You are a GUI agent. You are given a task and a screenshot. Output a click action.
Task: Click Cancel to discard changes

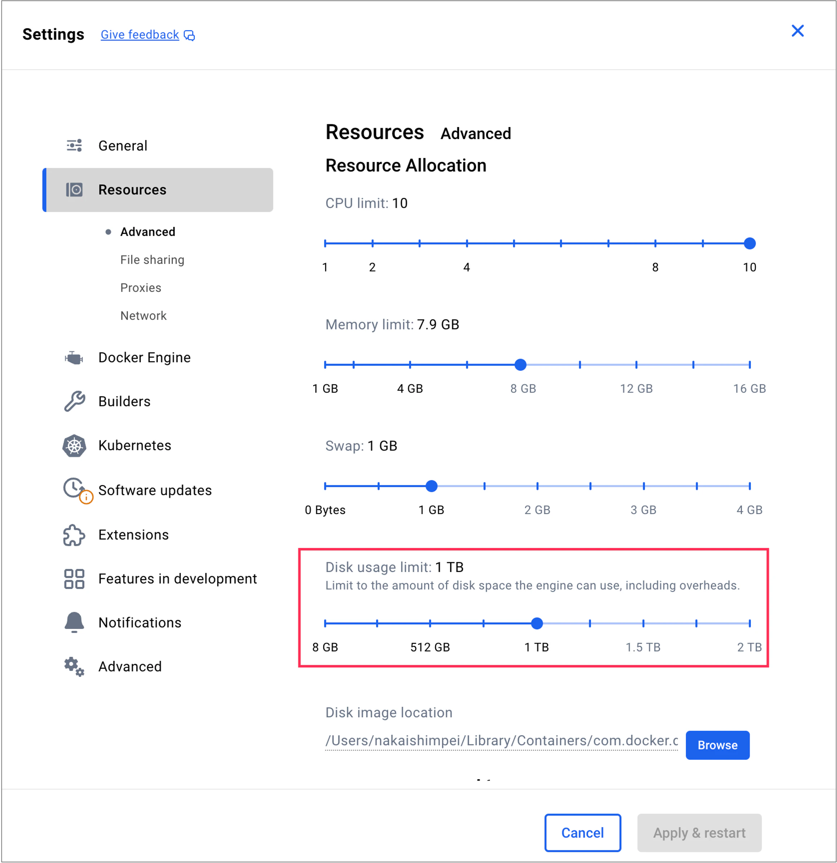click(582, 833)
